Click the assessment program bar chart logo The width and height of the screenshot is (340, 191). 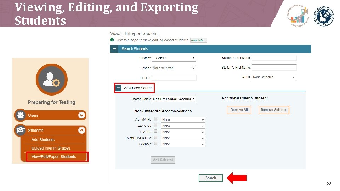pyautogui.click(x=298, y=16)
